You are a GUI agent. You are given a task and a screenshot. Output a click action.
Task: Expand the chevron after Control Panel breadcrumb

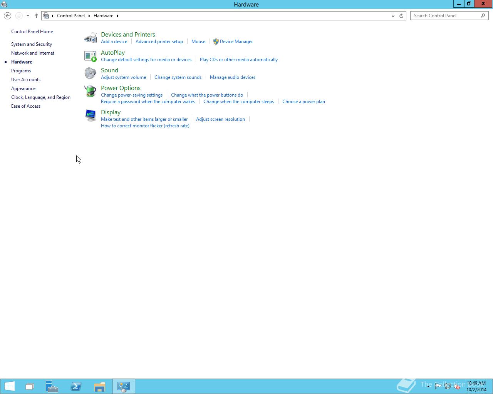89,16
